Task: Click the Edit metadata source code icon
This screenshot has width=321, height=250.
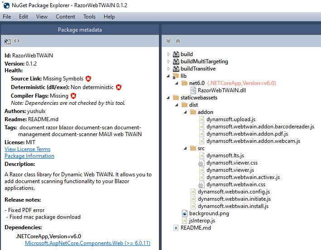Action: point(17,41)
